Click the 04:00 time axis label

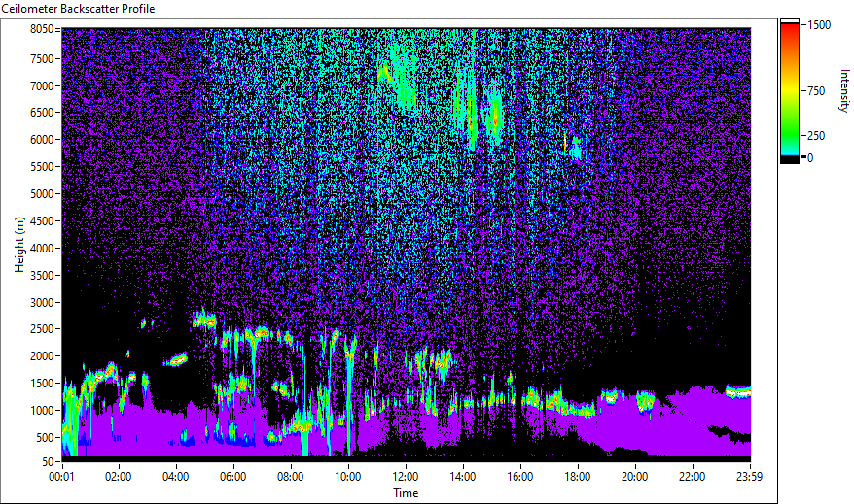[175, 477]
